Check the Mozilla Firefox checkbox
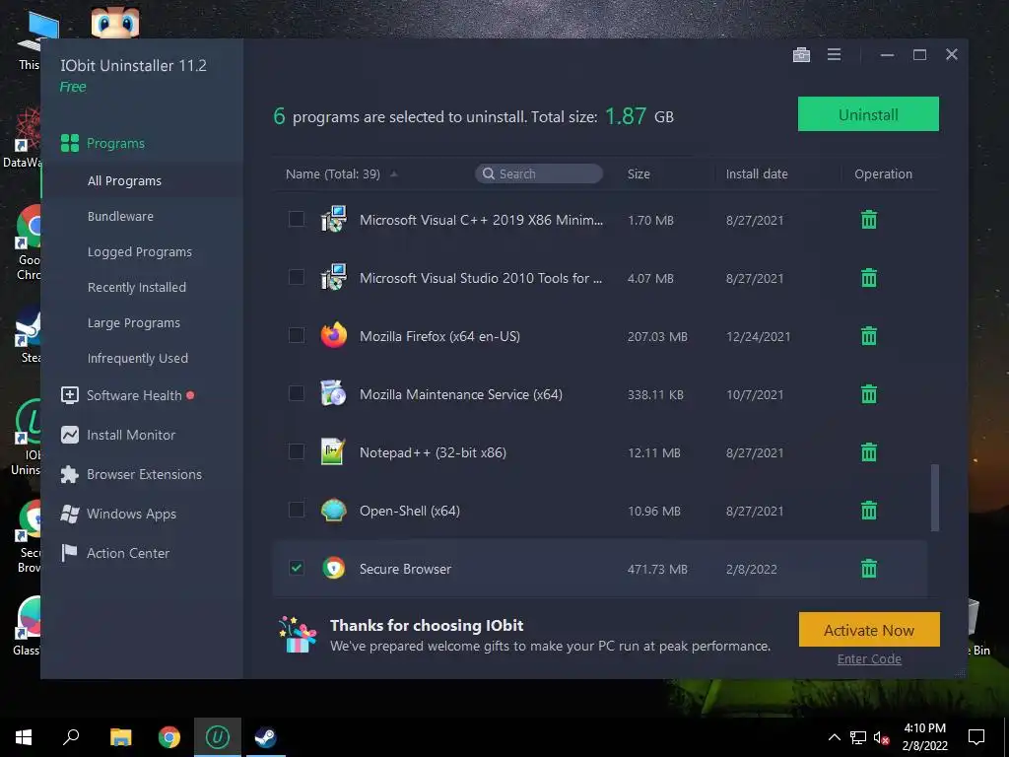The width and height of the screenshot is (1009, 757). click(x=296, y=335)
